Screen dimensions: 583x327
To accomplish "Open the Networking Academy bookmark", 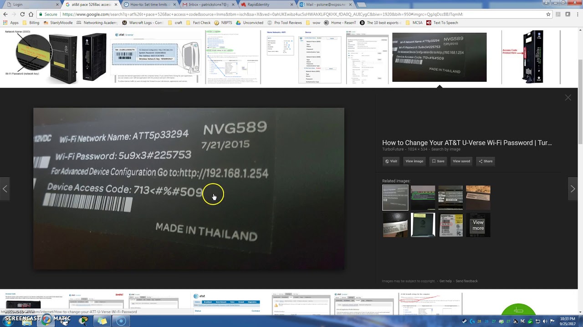I will click(97, 23).
